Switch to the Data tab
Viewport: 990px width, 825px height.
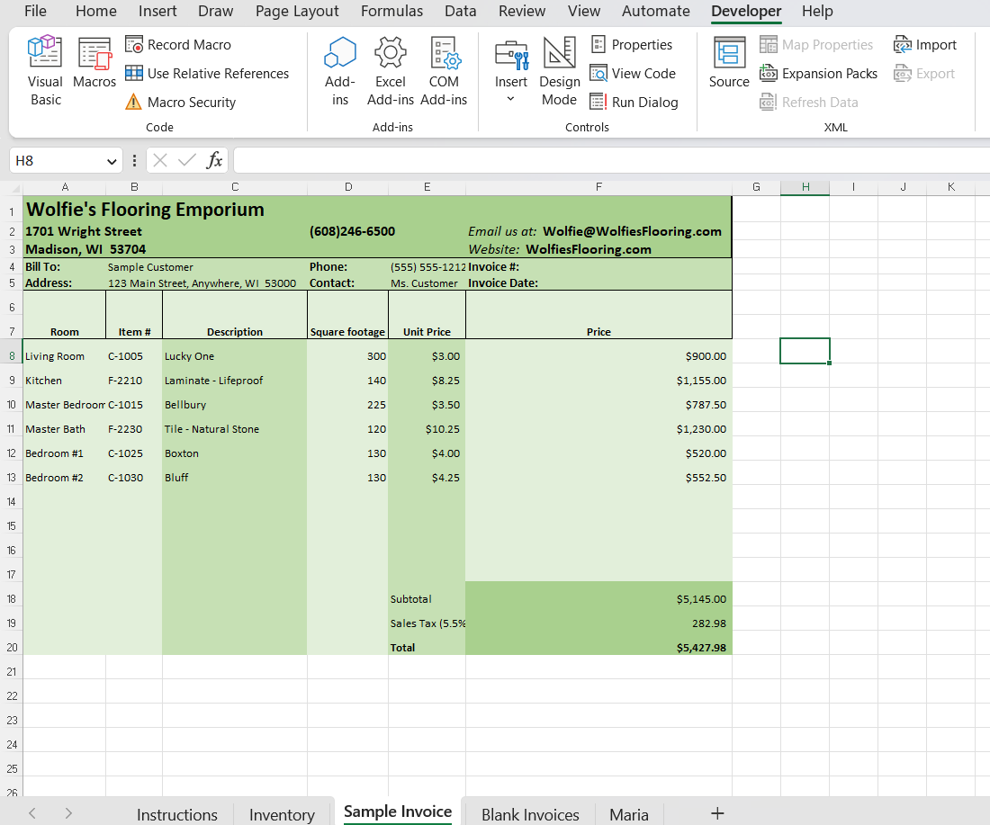(x=460, y=12)
